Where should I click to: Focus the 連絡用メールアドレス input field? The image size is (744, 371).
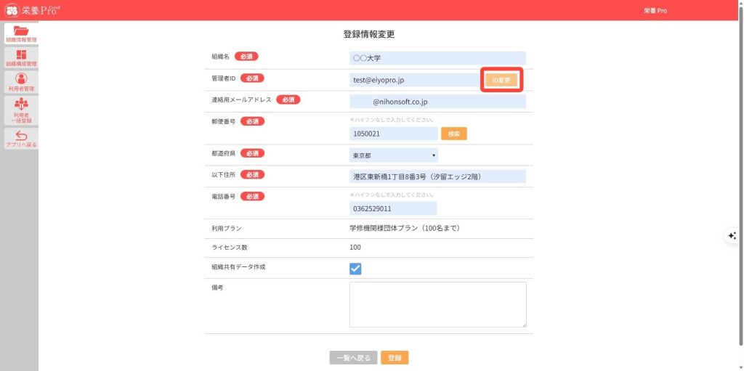tap(437, 102)
